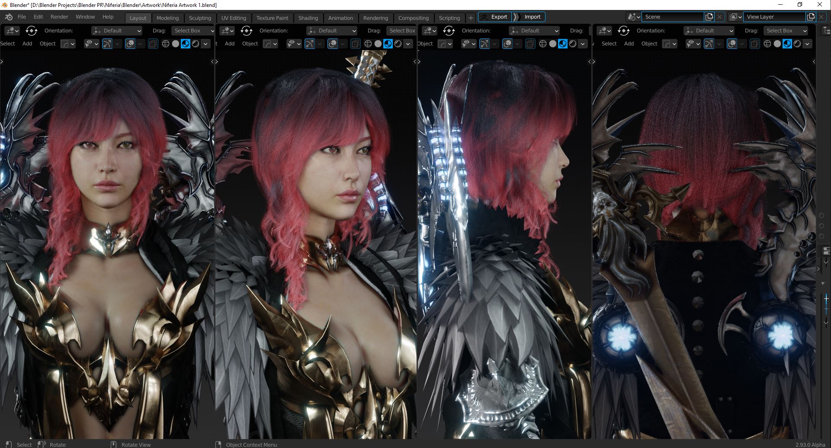
Task: Switch to the UV Editing workspace tab
Action: point(234,18)
